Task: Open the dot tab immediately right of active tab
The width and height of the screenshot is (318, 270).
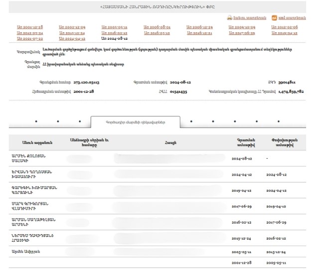Action: click(191, 121)
